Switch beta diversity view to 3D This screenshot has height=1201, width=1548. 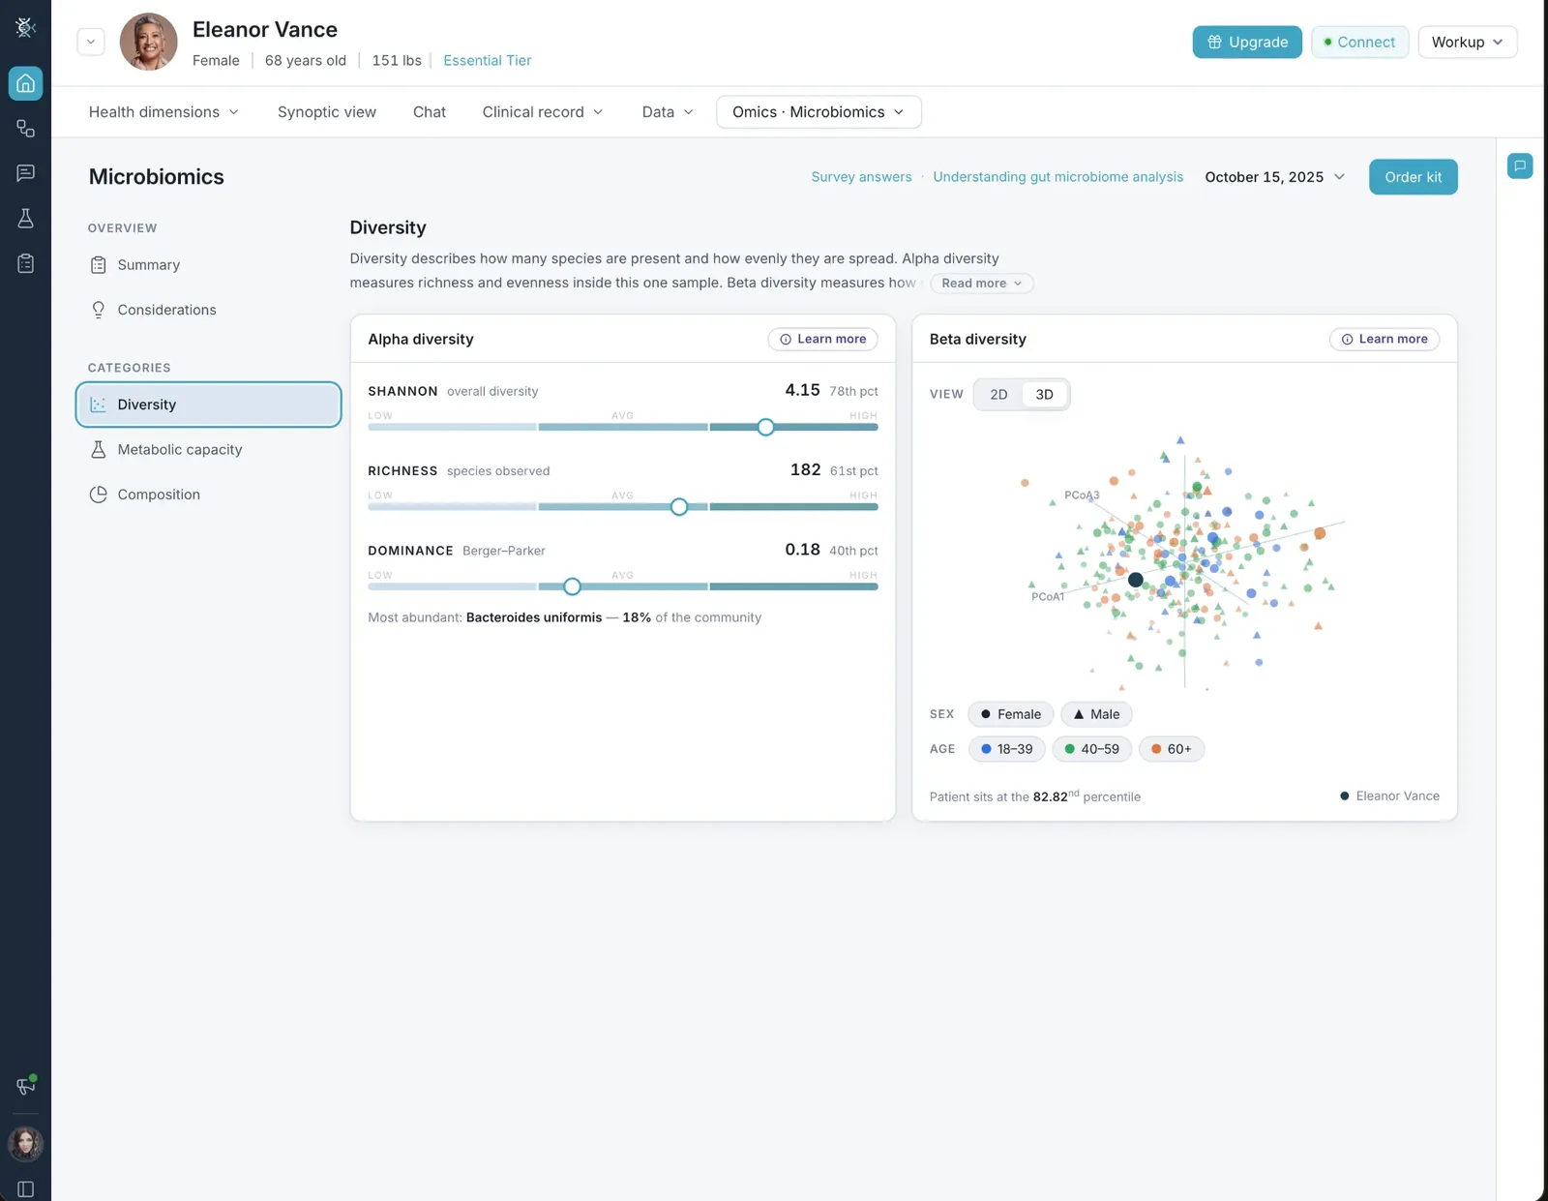(1044, 394)
